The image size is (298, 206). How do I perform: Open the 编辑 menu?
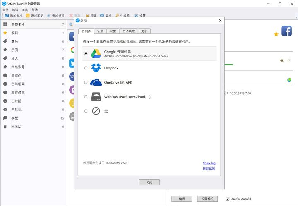tap(15, 10)
